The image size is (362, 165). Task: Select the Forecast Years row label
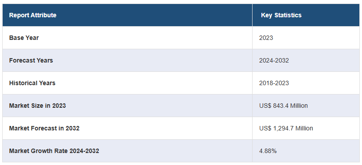(31, 60)
